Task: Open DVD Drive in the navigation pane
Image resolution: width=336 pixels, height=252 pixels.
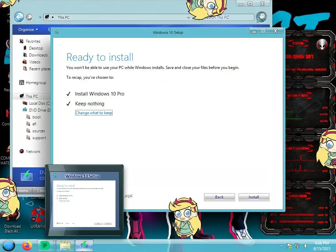Action: 40,110
